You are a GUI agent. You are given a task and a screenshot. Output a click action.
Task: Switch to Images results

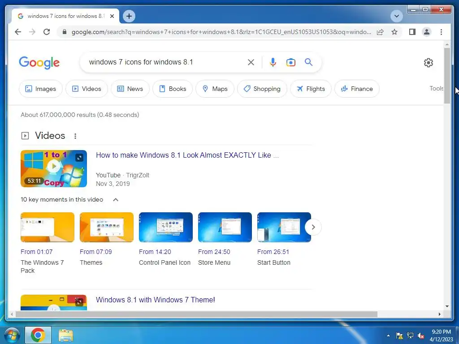click(41, 89)
